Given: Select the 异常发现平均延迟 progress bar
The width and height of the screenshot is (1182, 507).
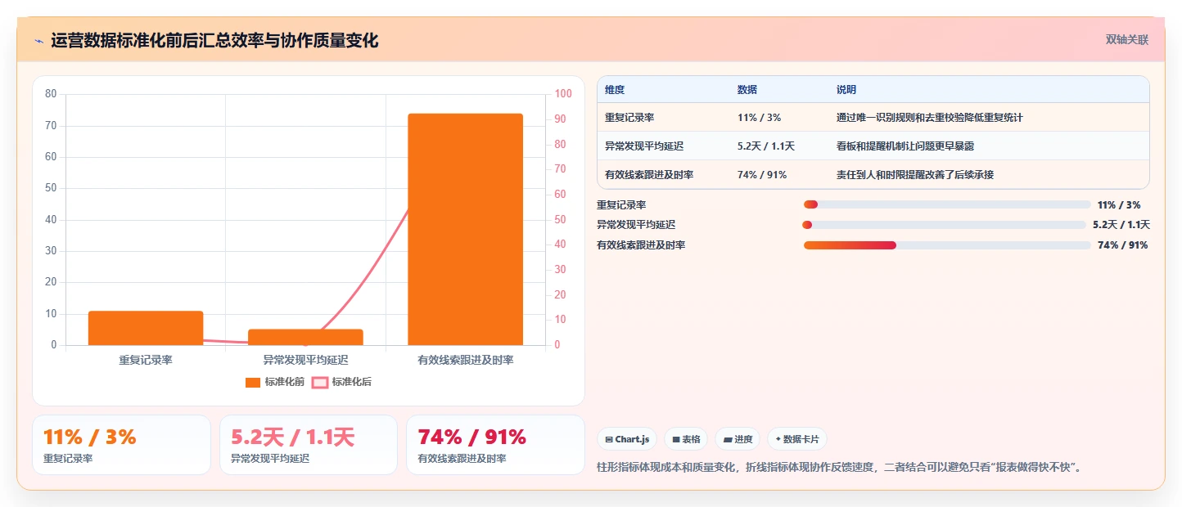Looking at the screenshot, I should 945,225.
